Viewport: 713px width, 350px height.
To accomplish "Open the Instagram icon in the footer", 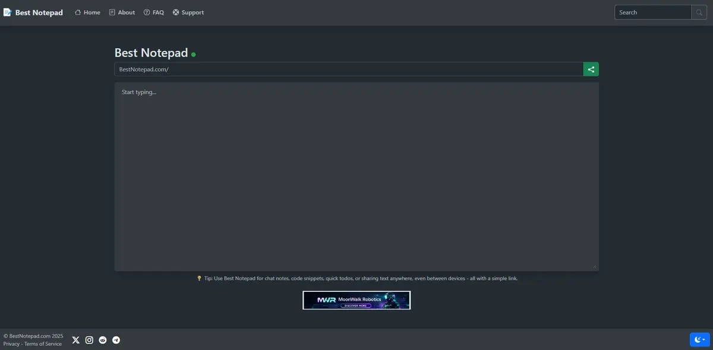I will (88, 339).
